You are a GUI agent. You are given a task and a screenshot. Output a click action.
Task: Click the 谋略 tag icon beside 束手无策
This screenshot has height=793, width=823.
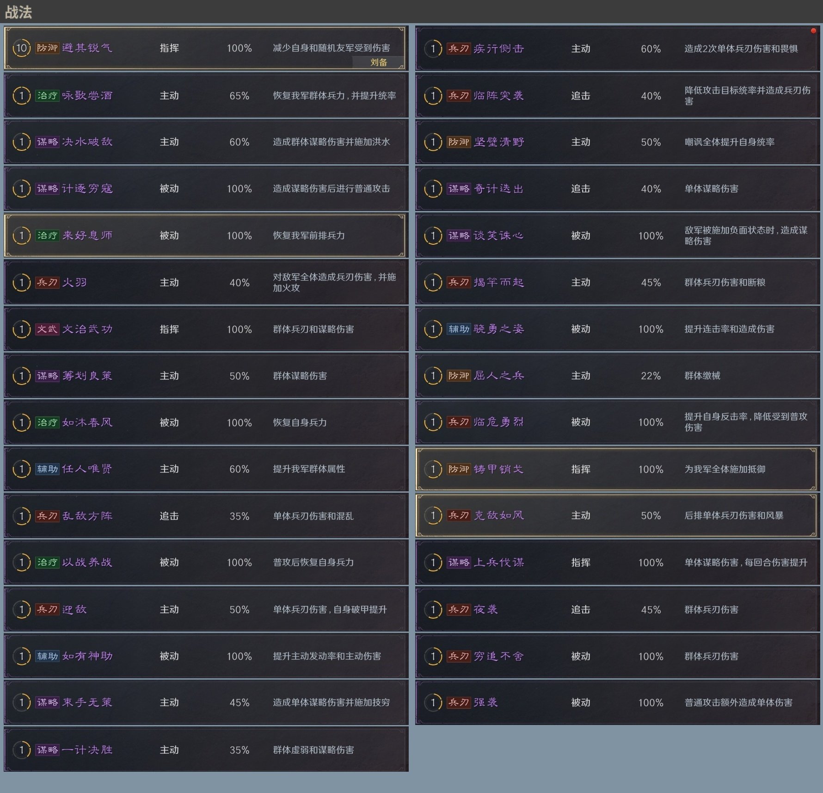click(48, 703)
